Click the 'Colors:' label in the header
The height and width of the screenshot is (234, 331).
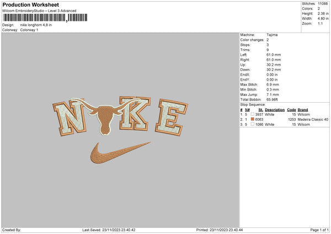pyautogui.click(x=308, y=9)
